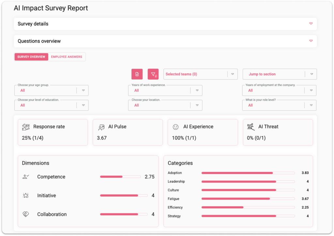Click the Initiative dimension label

click(46, 195)
